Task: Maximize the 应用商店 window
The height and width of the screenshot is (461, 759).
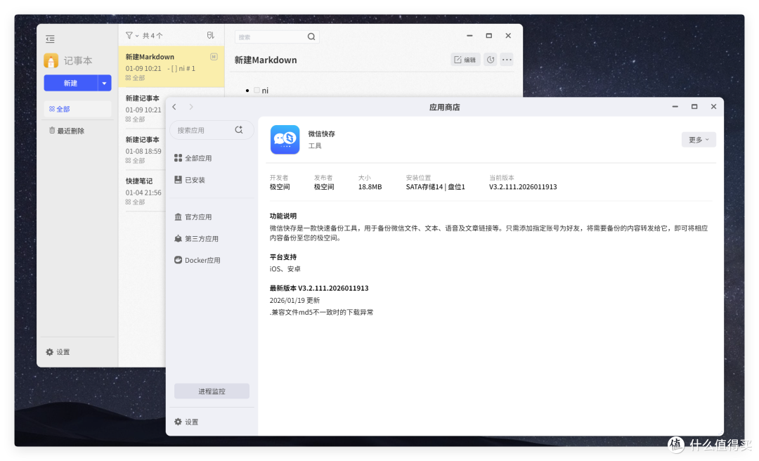Action: [x=694, y=107]
